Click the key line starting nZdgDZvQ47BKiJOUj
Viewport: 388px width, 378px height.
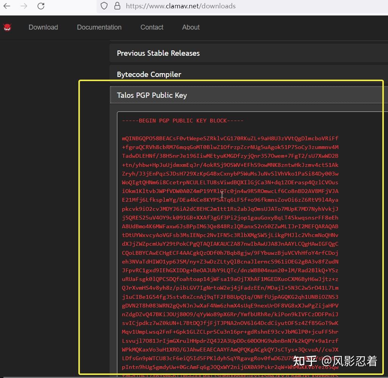(230, 314)
